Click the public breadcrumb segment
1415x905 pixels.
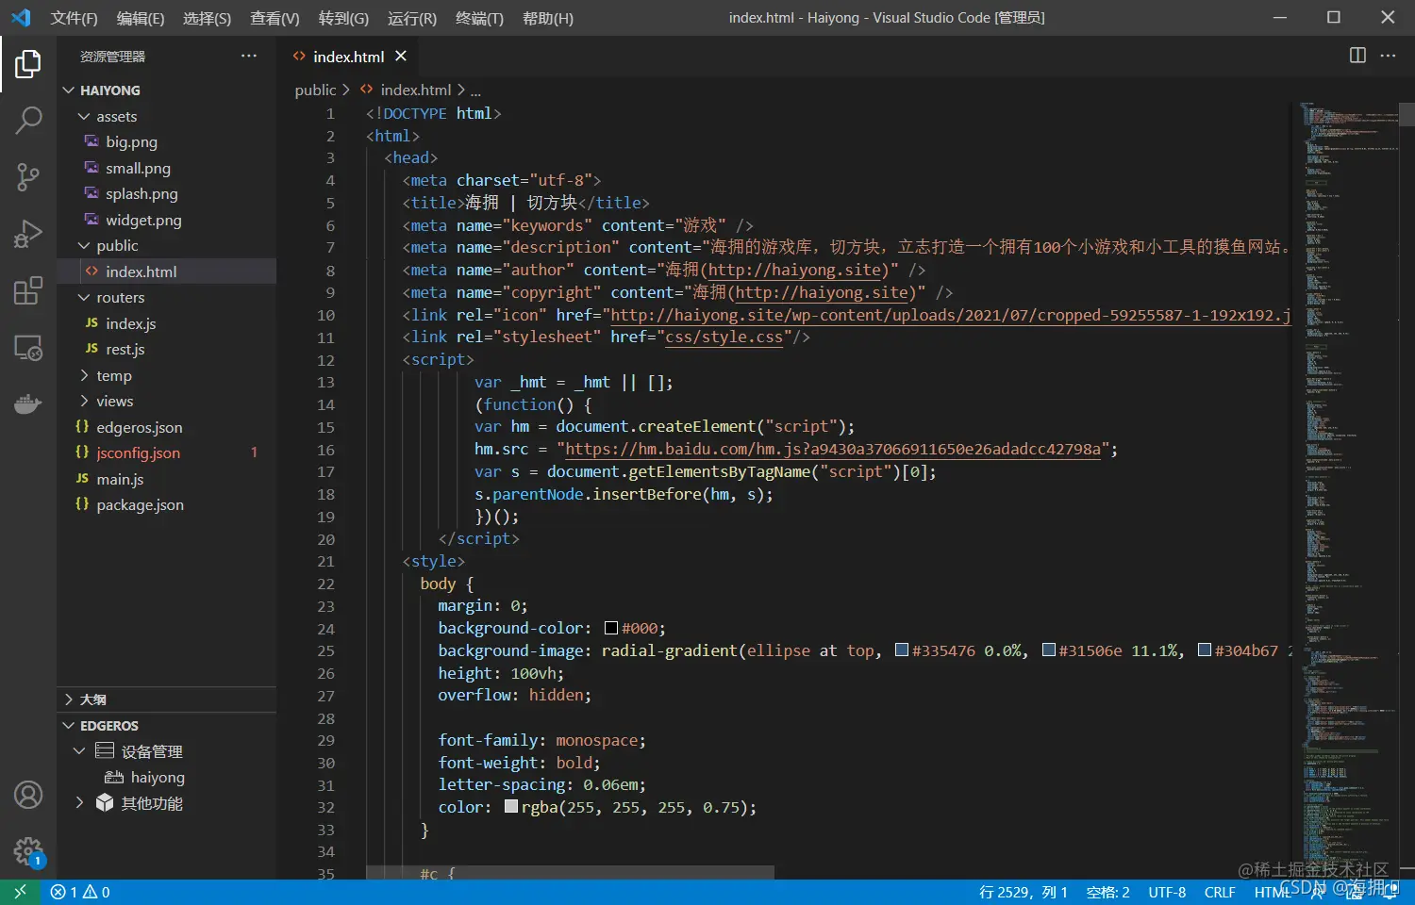pos(315,90)
